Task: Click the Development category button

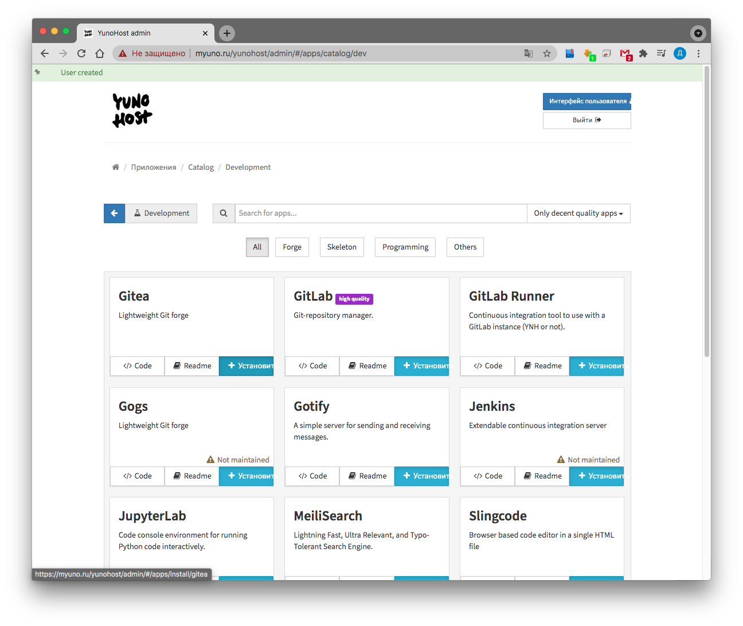Action: point(161,213)
